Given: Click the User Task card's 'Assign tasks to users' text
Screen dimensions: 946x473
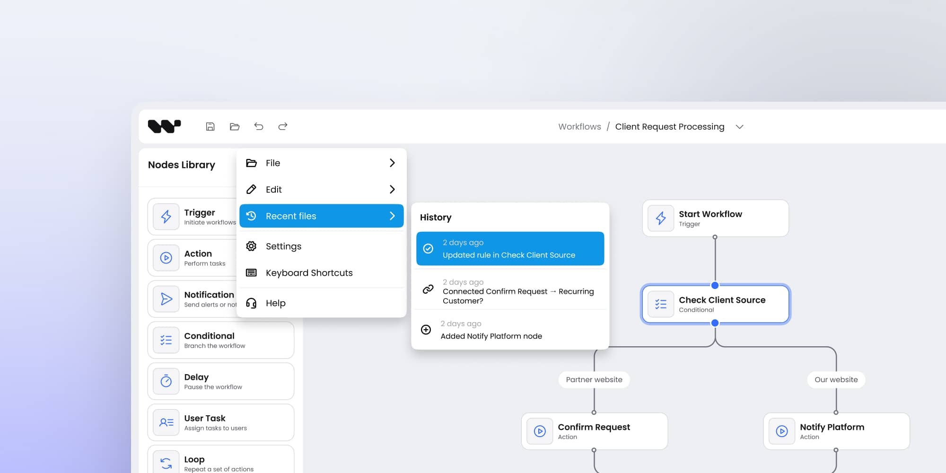Looking at the screenshot, I should 215,428.
